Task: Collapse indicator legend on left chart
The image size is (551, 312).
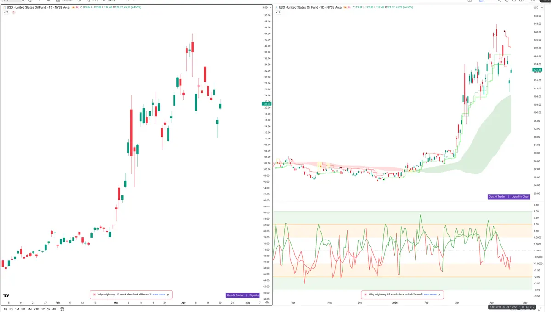Action: point(6,12)
